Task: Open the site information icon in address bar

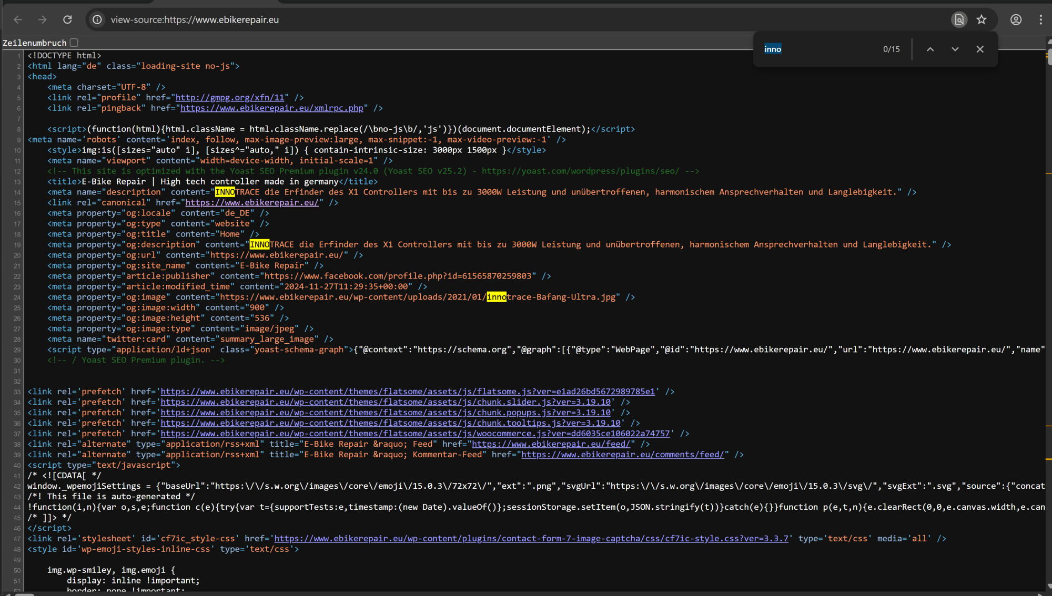Action: pyautogui.click(x=97, y=19)
